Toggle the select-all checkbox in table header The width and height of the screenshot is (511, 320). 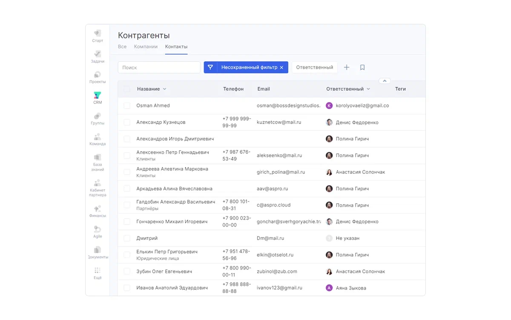[127, 89]
